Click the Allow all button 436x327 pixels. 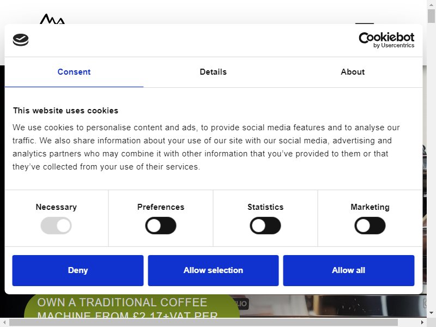click(349, 270)
